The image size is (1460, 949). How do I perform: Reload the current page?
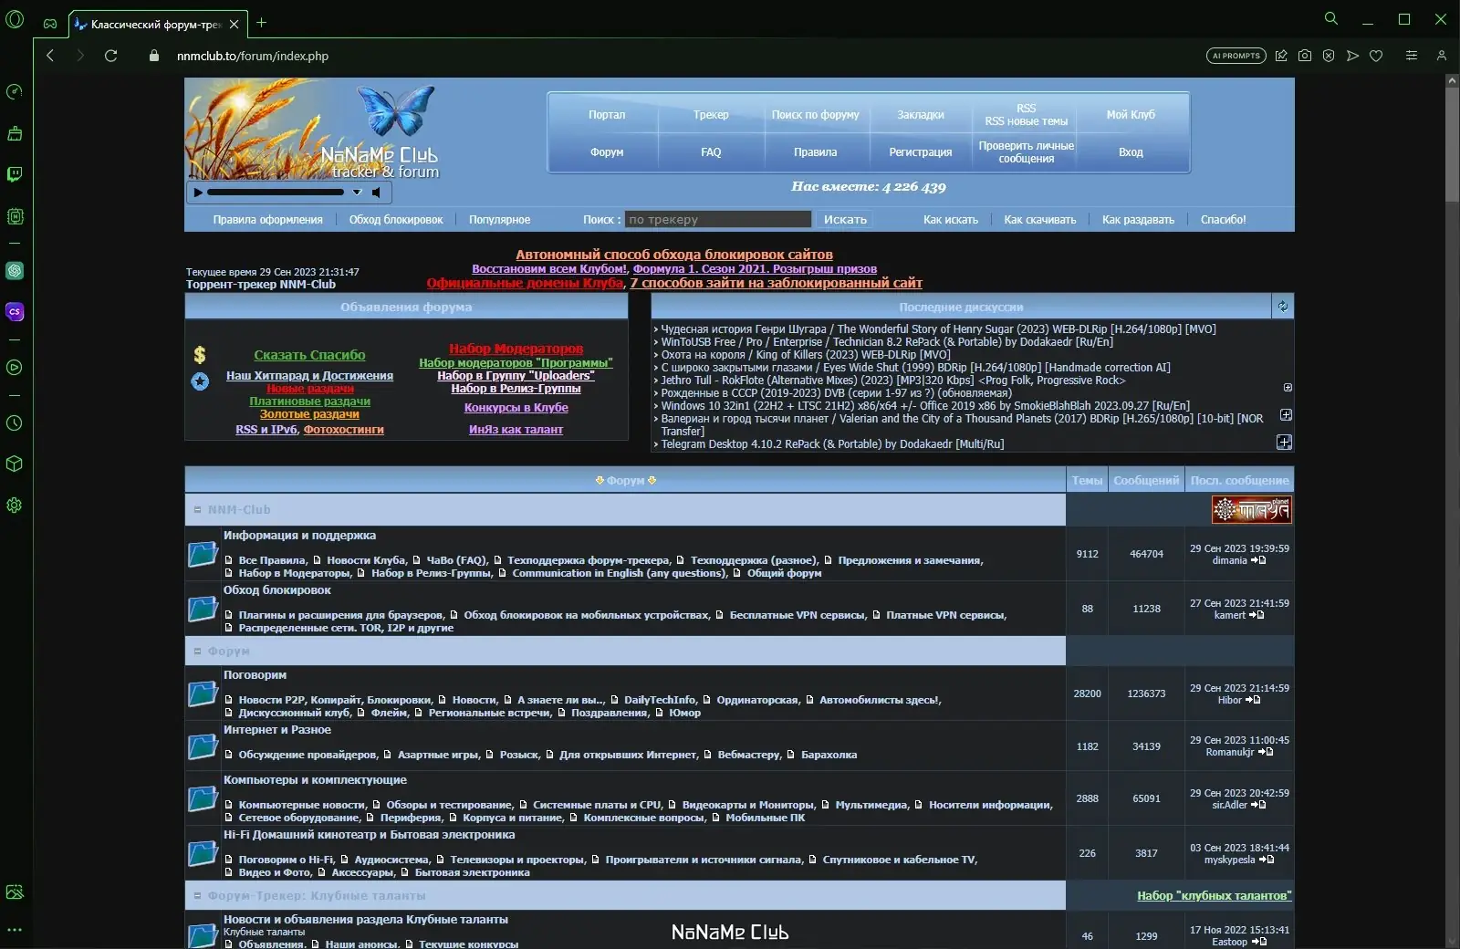(111, 56)
